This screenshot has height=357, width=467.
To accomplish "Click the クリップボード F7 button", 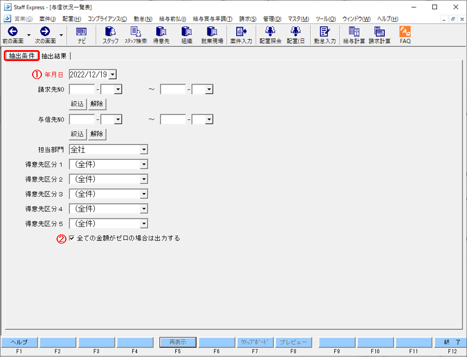I will [x=255, y=342].
